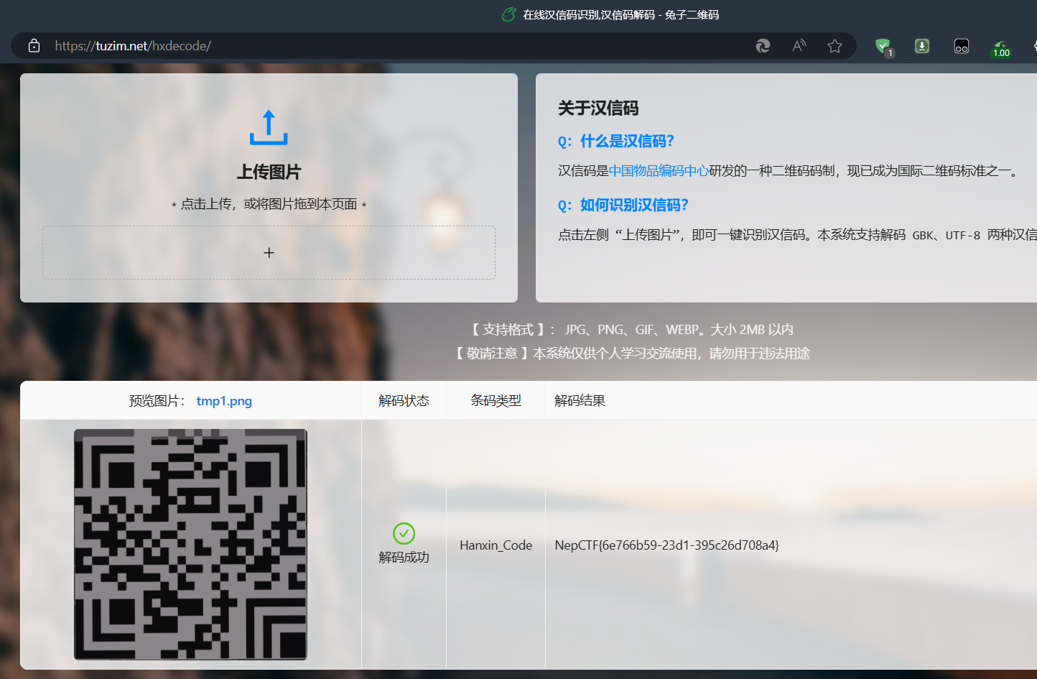Click the GBK、UTF-8 encoding text

click(946, 235)
